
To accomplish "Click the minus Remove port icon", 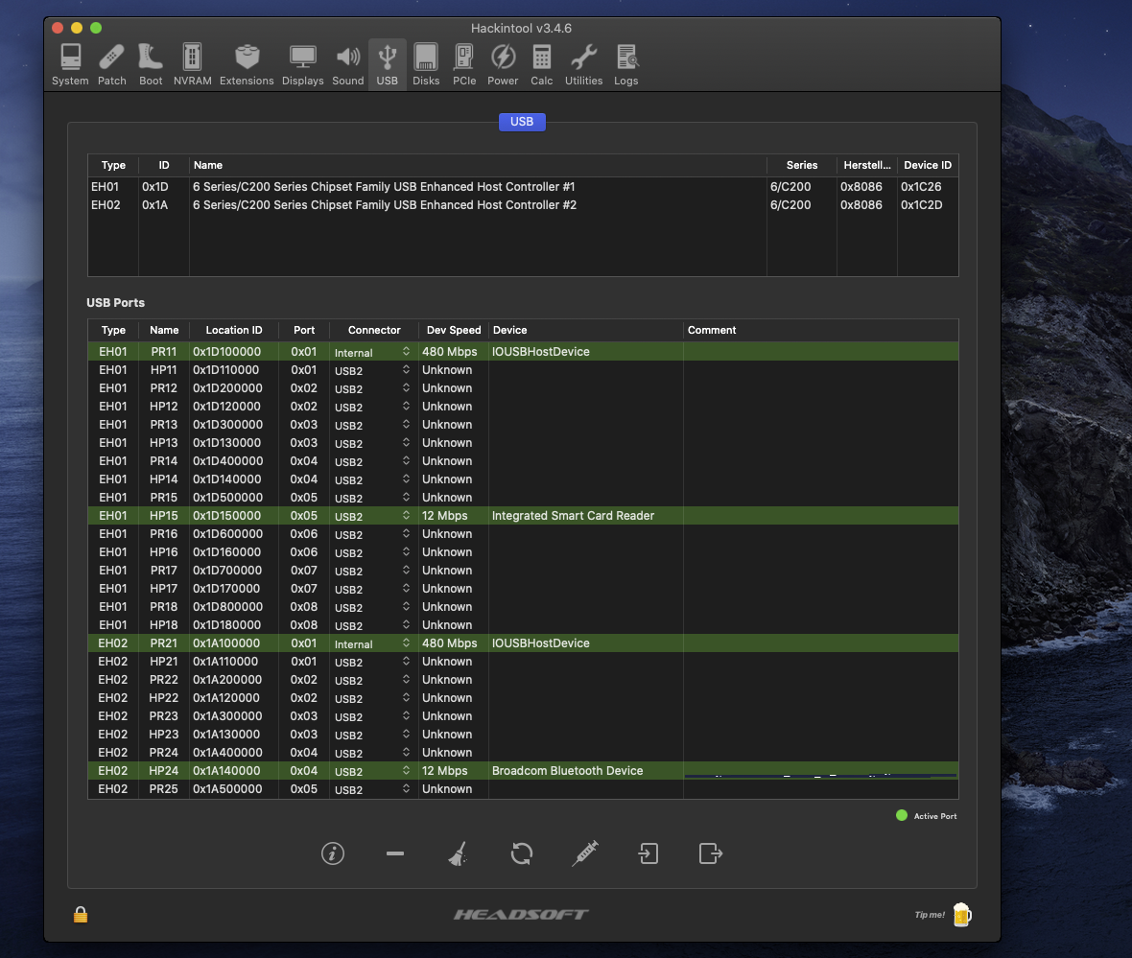I will tap(395, 853).
